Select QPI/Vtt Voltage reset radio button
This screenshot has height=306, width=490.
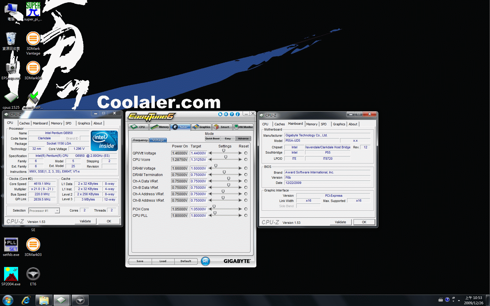pyautogui.click(x=246, y=153)
